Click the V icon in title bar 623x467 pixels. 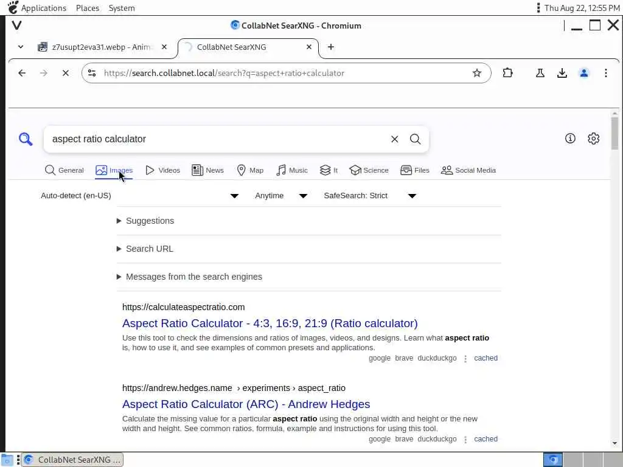[16, 26]
